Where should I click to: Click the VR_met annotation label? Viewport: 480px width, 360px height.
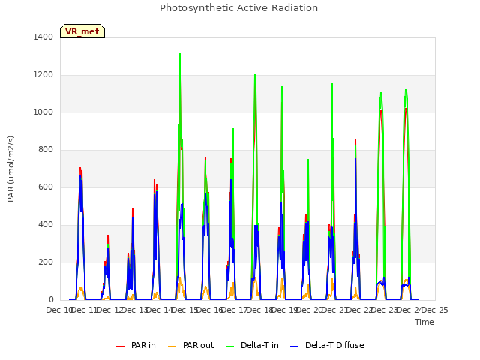click(82, 31)
